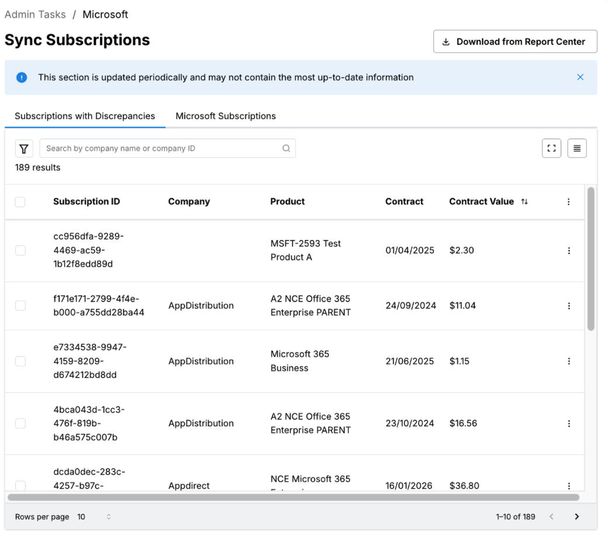Click contract value $11.04
The image size is (607, 542).
tap(463, 306)
